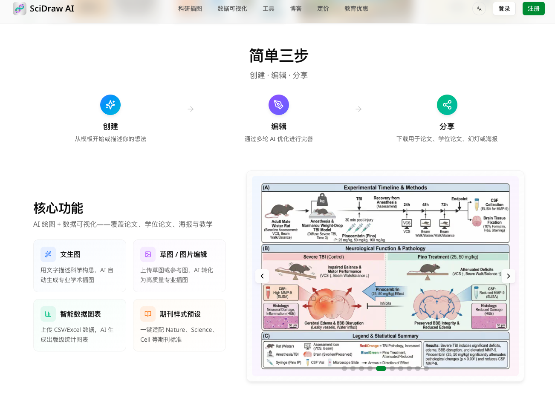
Task: Open the language translation switcher icon
Action: 479,9
